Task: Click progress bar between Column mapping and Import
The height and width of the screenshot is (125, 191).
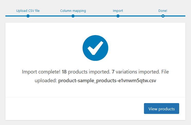Action: pos(95,16)
